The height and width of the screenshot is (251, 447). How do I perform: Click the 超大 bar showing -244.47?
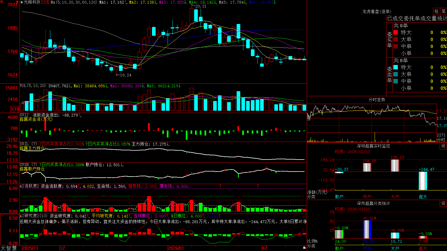(x=423, y=181)
